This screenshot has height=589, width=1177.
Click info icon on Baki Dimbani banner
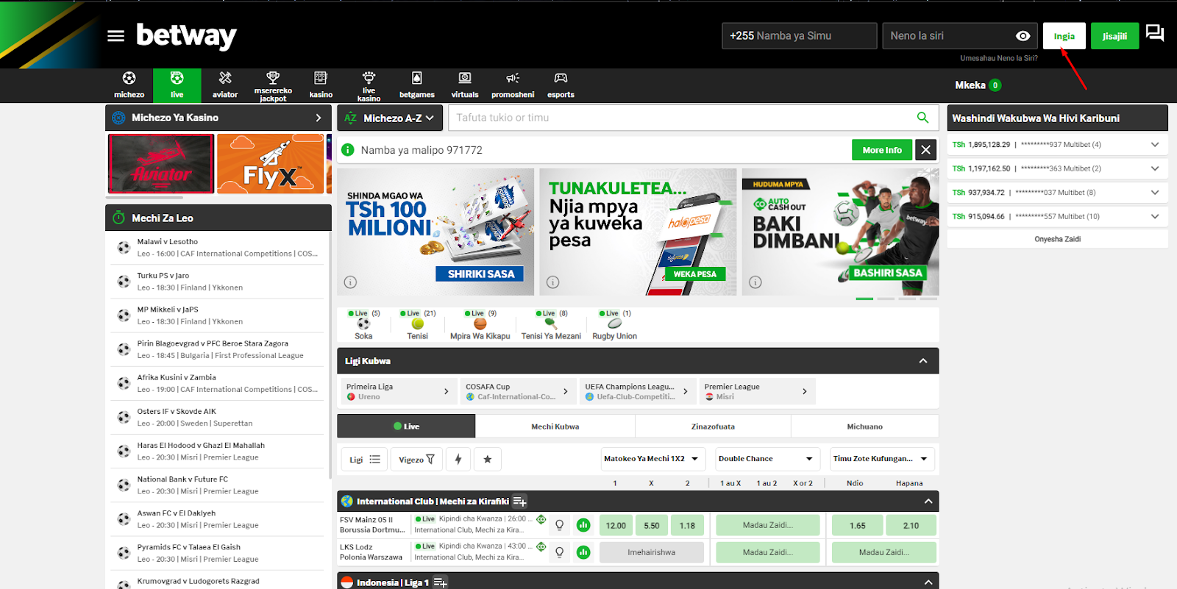[755, 282]
